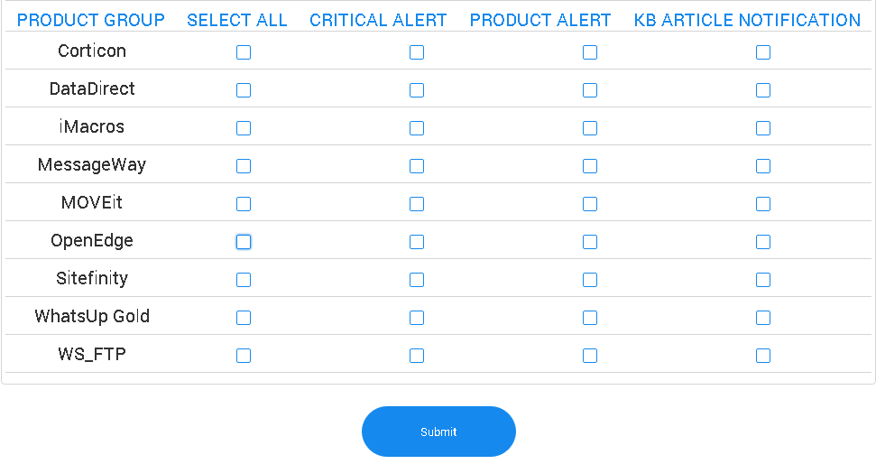Select all alerts for WhatsUp Gold
Screen dimensions: 876x464
[x=244, y=318]
